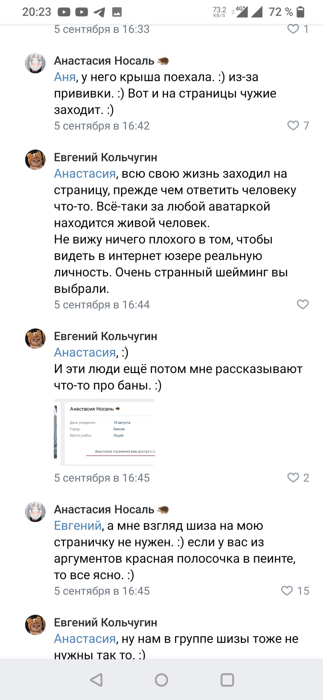Like Evgeny's 16:44 comment about shaming
The image size is (323, 700).
pyautogui.click(x=303, y=304)
